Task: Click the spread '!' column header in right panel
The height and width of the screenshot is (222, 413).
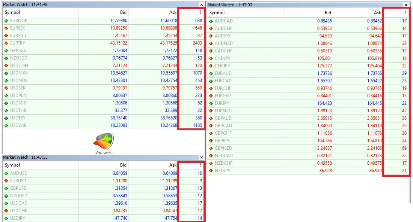Action: point(396,13)
